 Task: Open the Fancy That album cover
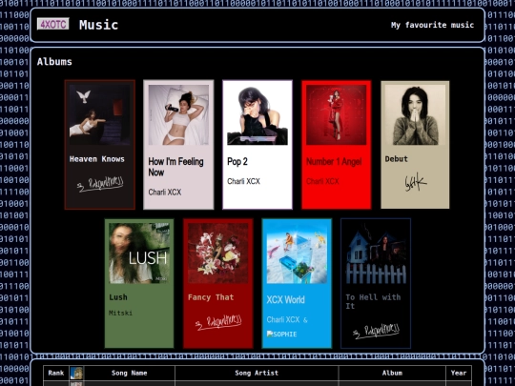[218, 254]
